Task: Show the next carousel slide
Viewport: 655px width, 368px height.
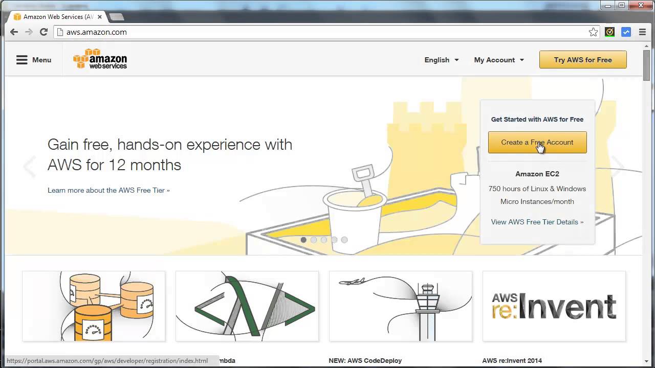Action: pos(618,167)
